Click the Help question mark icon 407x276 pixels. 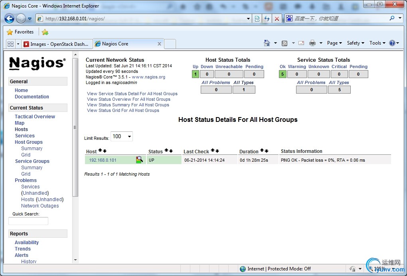pos(392,43)
